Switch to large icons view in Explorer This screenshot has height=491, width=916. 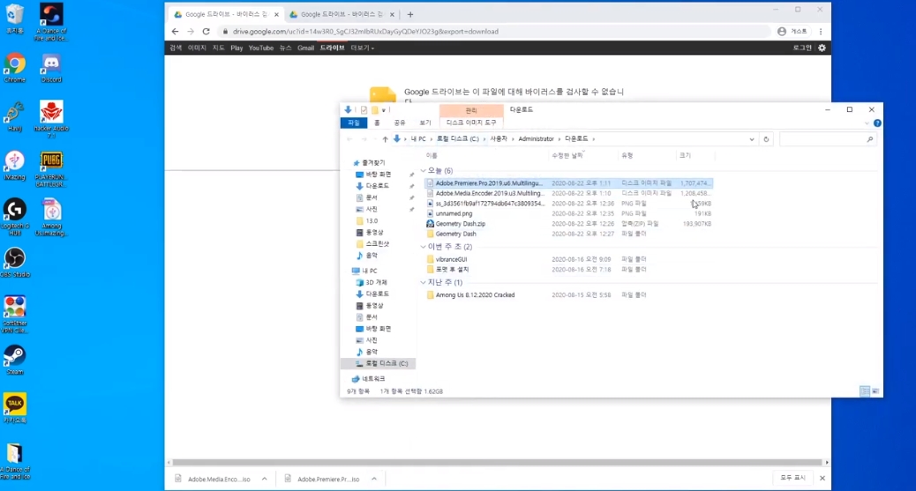coord(875,391)
